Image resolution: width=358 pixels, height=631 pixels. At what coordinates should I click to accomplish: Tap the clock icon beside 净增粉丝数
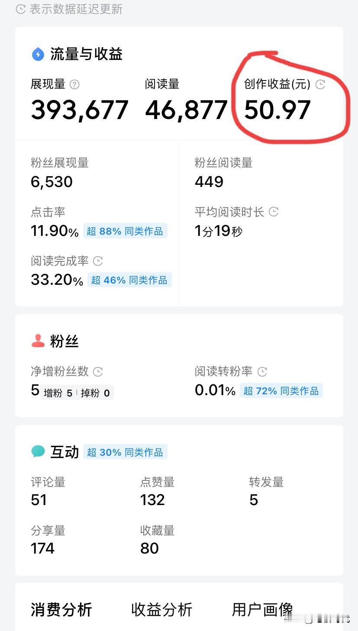click(98, 371)
